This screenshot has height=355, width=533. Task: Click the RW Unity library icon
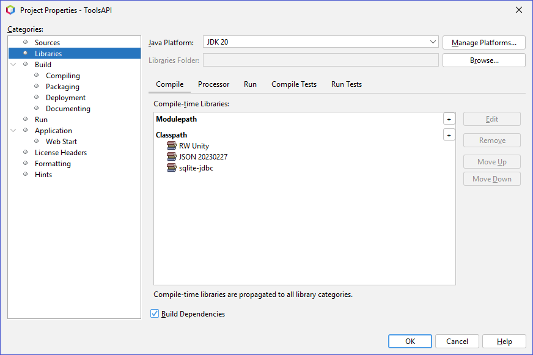[171, 146]
